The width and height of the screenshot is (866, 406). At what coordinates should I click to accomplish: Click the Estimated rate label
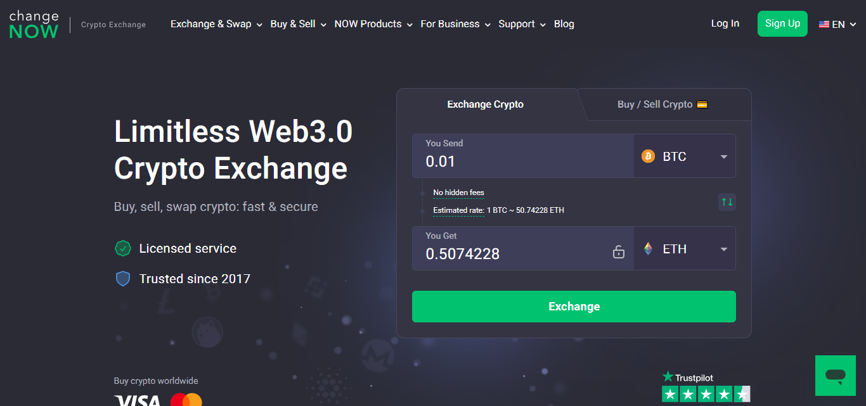click(x=458, y=210)
